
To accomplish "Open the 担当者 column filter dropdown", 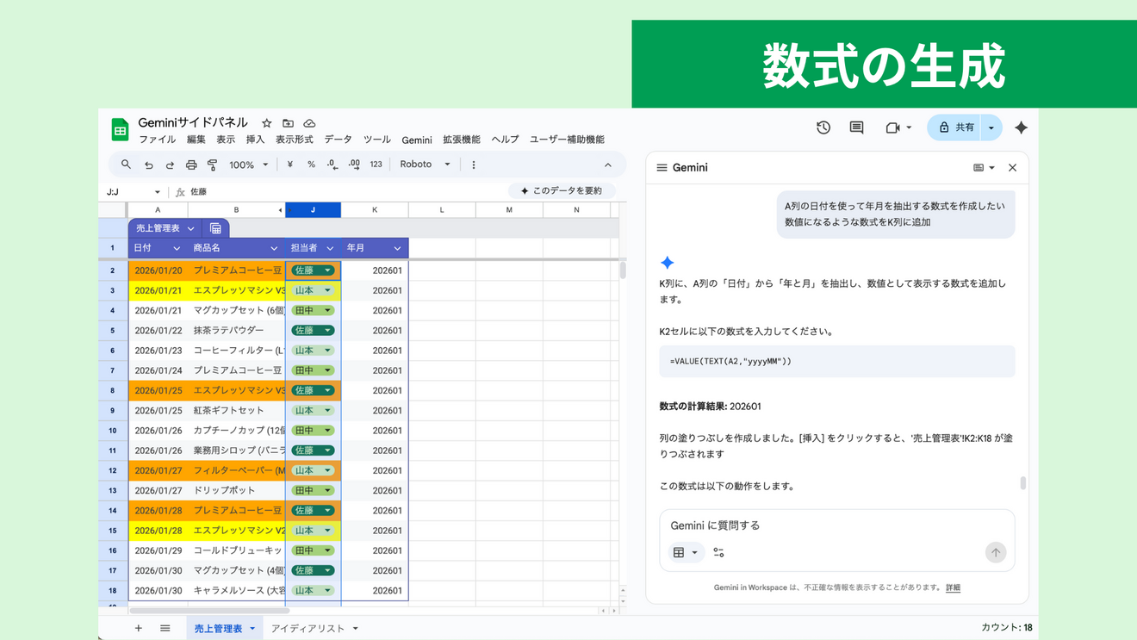I will pos(330,248).
